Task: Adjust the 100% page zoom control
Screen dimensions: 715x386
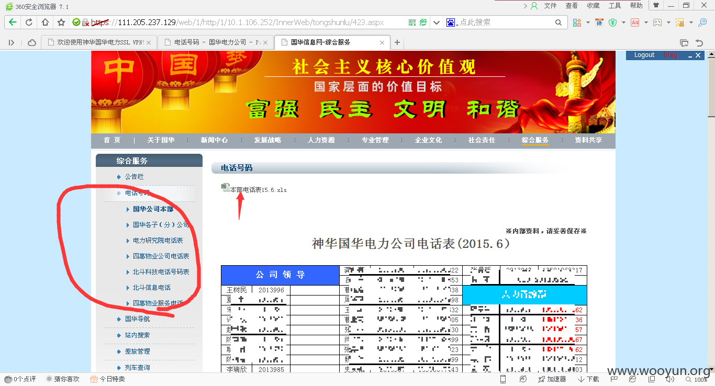Action: 695,379
